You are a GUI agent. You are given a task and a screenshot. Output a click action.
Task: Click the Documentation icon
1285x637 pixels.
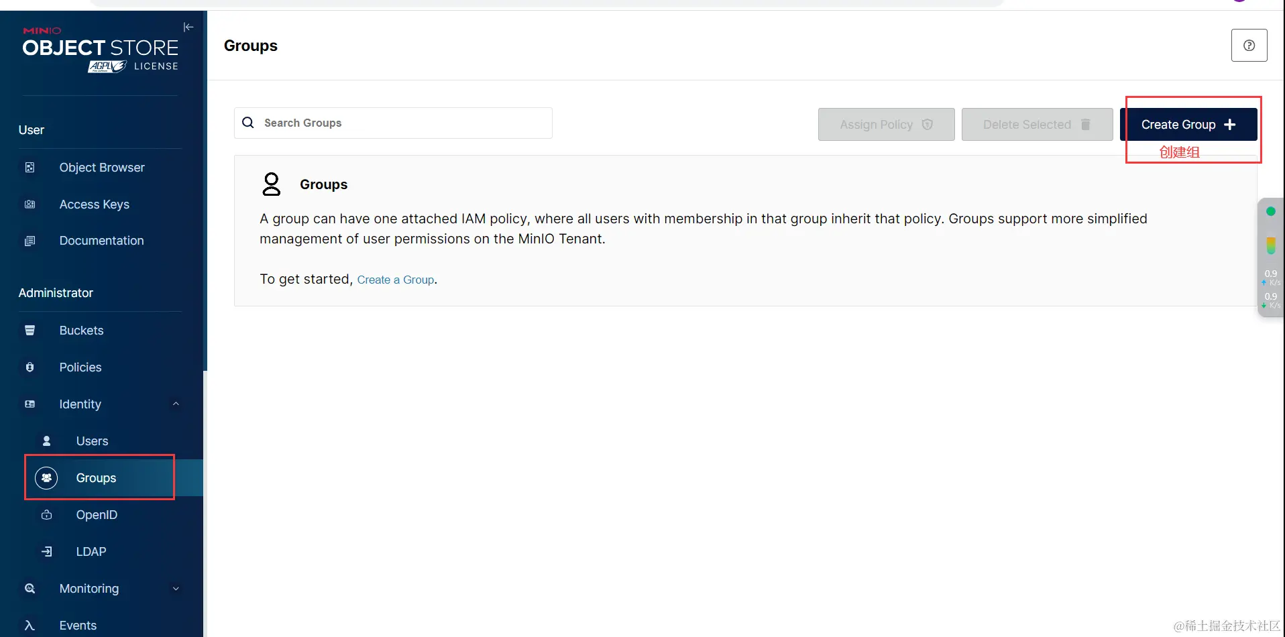[30, 241]
